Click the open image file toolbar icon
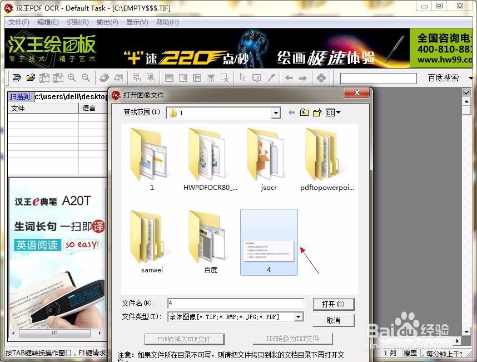 31,78
